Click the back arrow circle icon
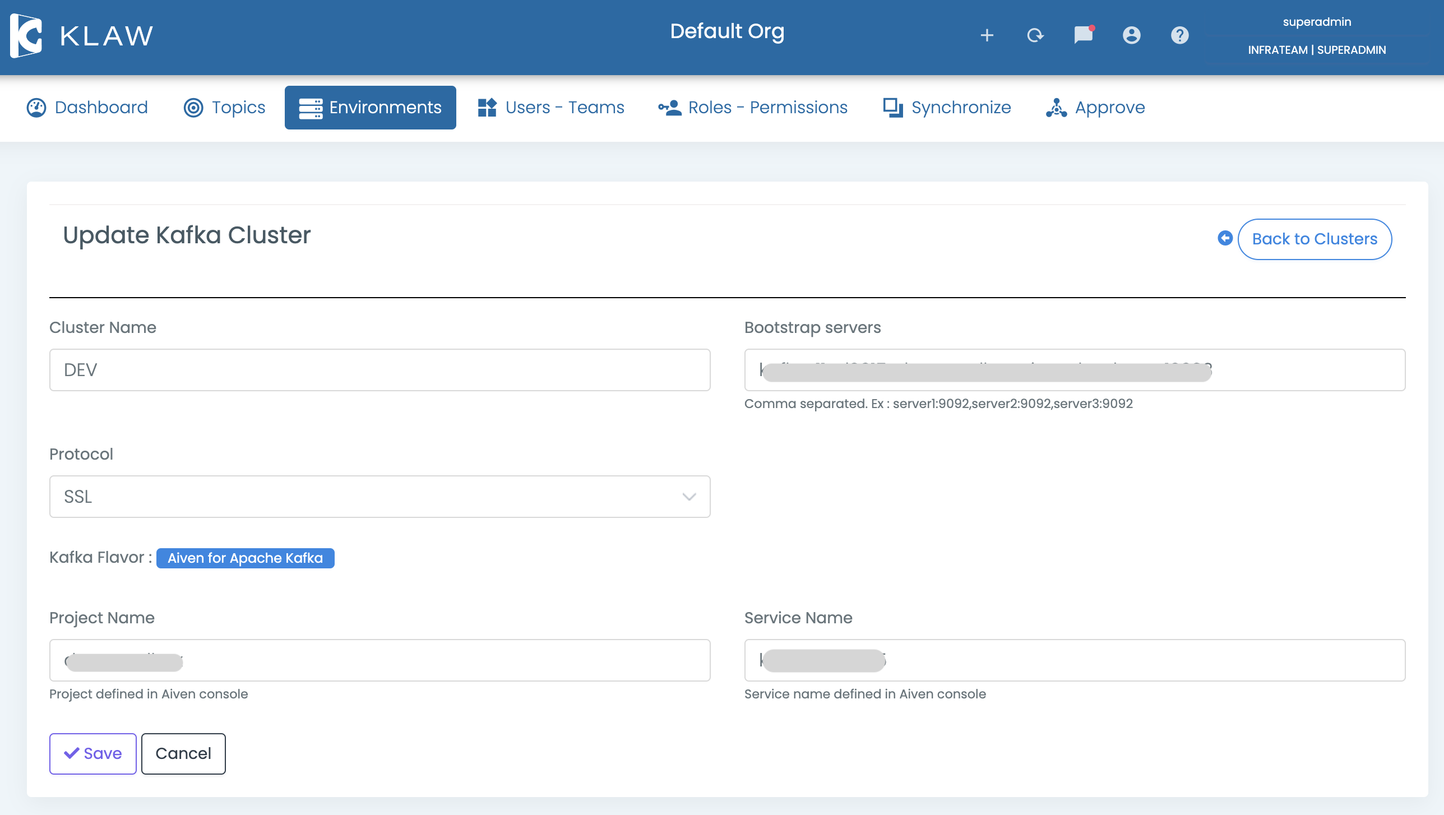 point(1225,238)
